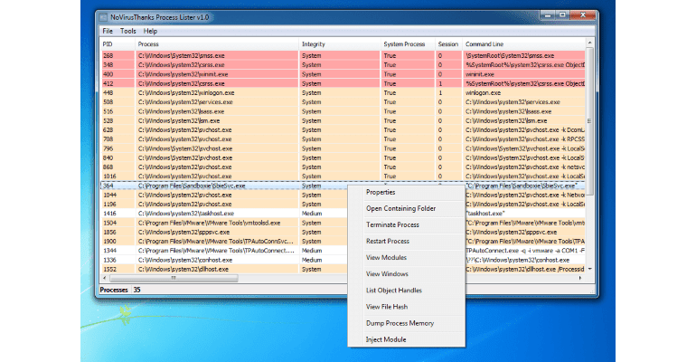Open the Help menu
Viewport: 696px width, 362px height.
[x=150, y=31]
